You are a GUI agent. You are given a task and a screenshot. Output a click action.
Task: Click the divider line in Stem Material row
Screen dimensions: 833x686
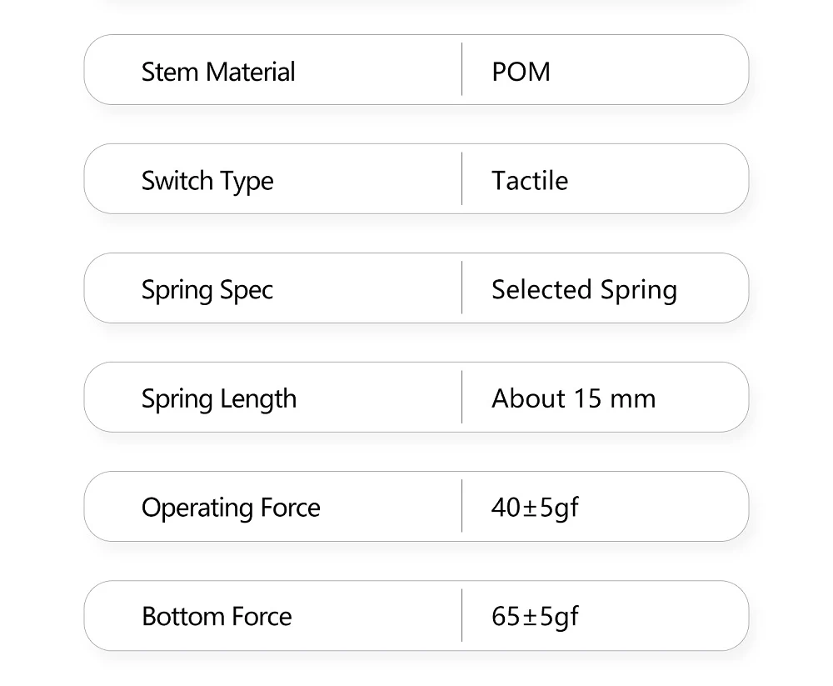click(x=461, y=69)
